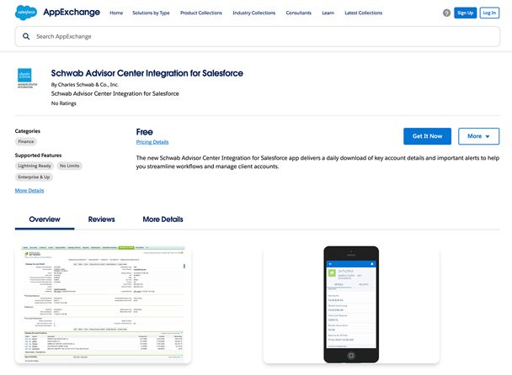Switch to the Reviews tab

pos(101,219)
